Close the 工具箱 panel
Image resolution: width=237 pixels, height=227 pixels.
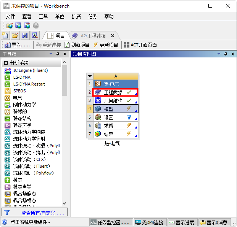pos(65,54)
